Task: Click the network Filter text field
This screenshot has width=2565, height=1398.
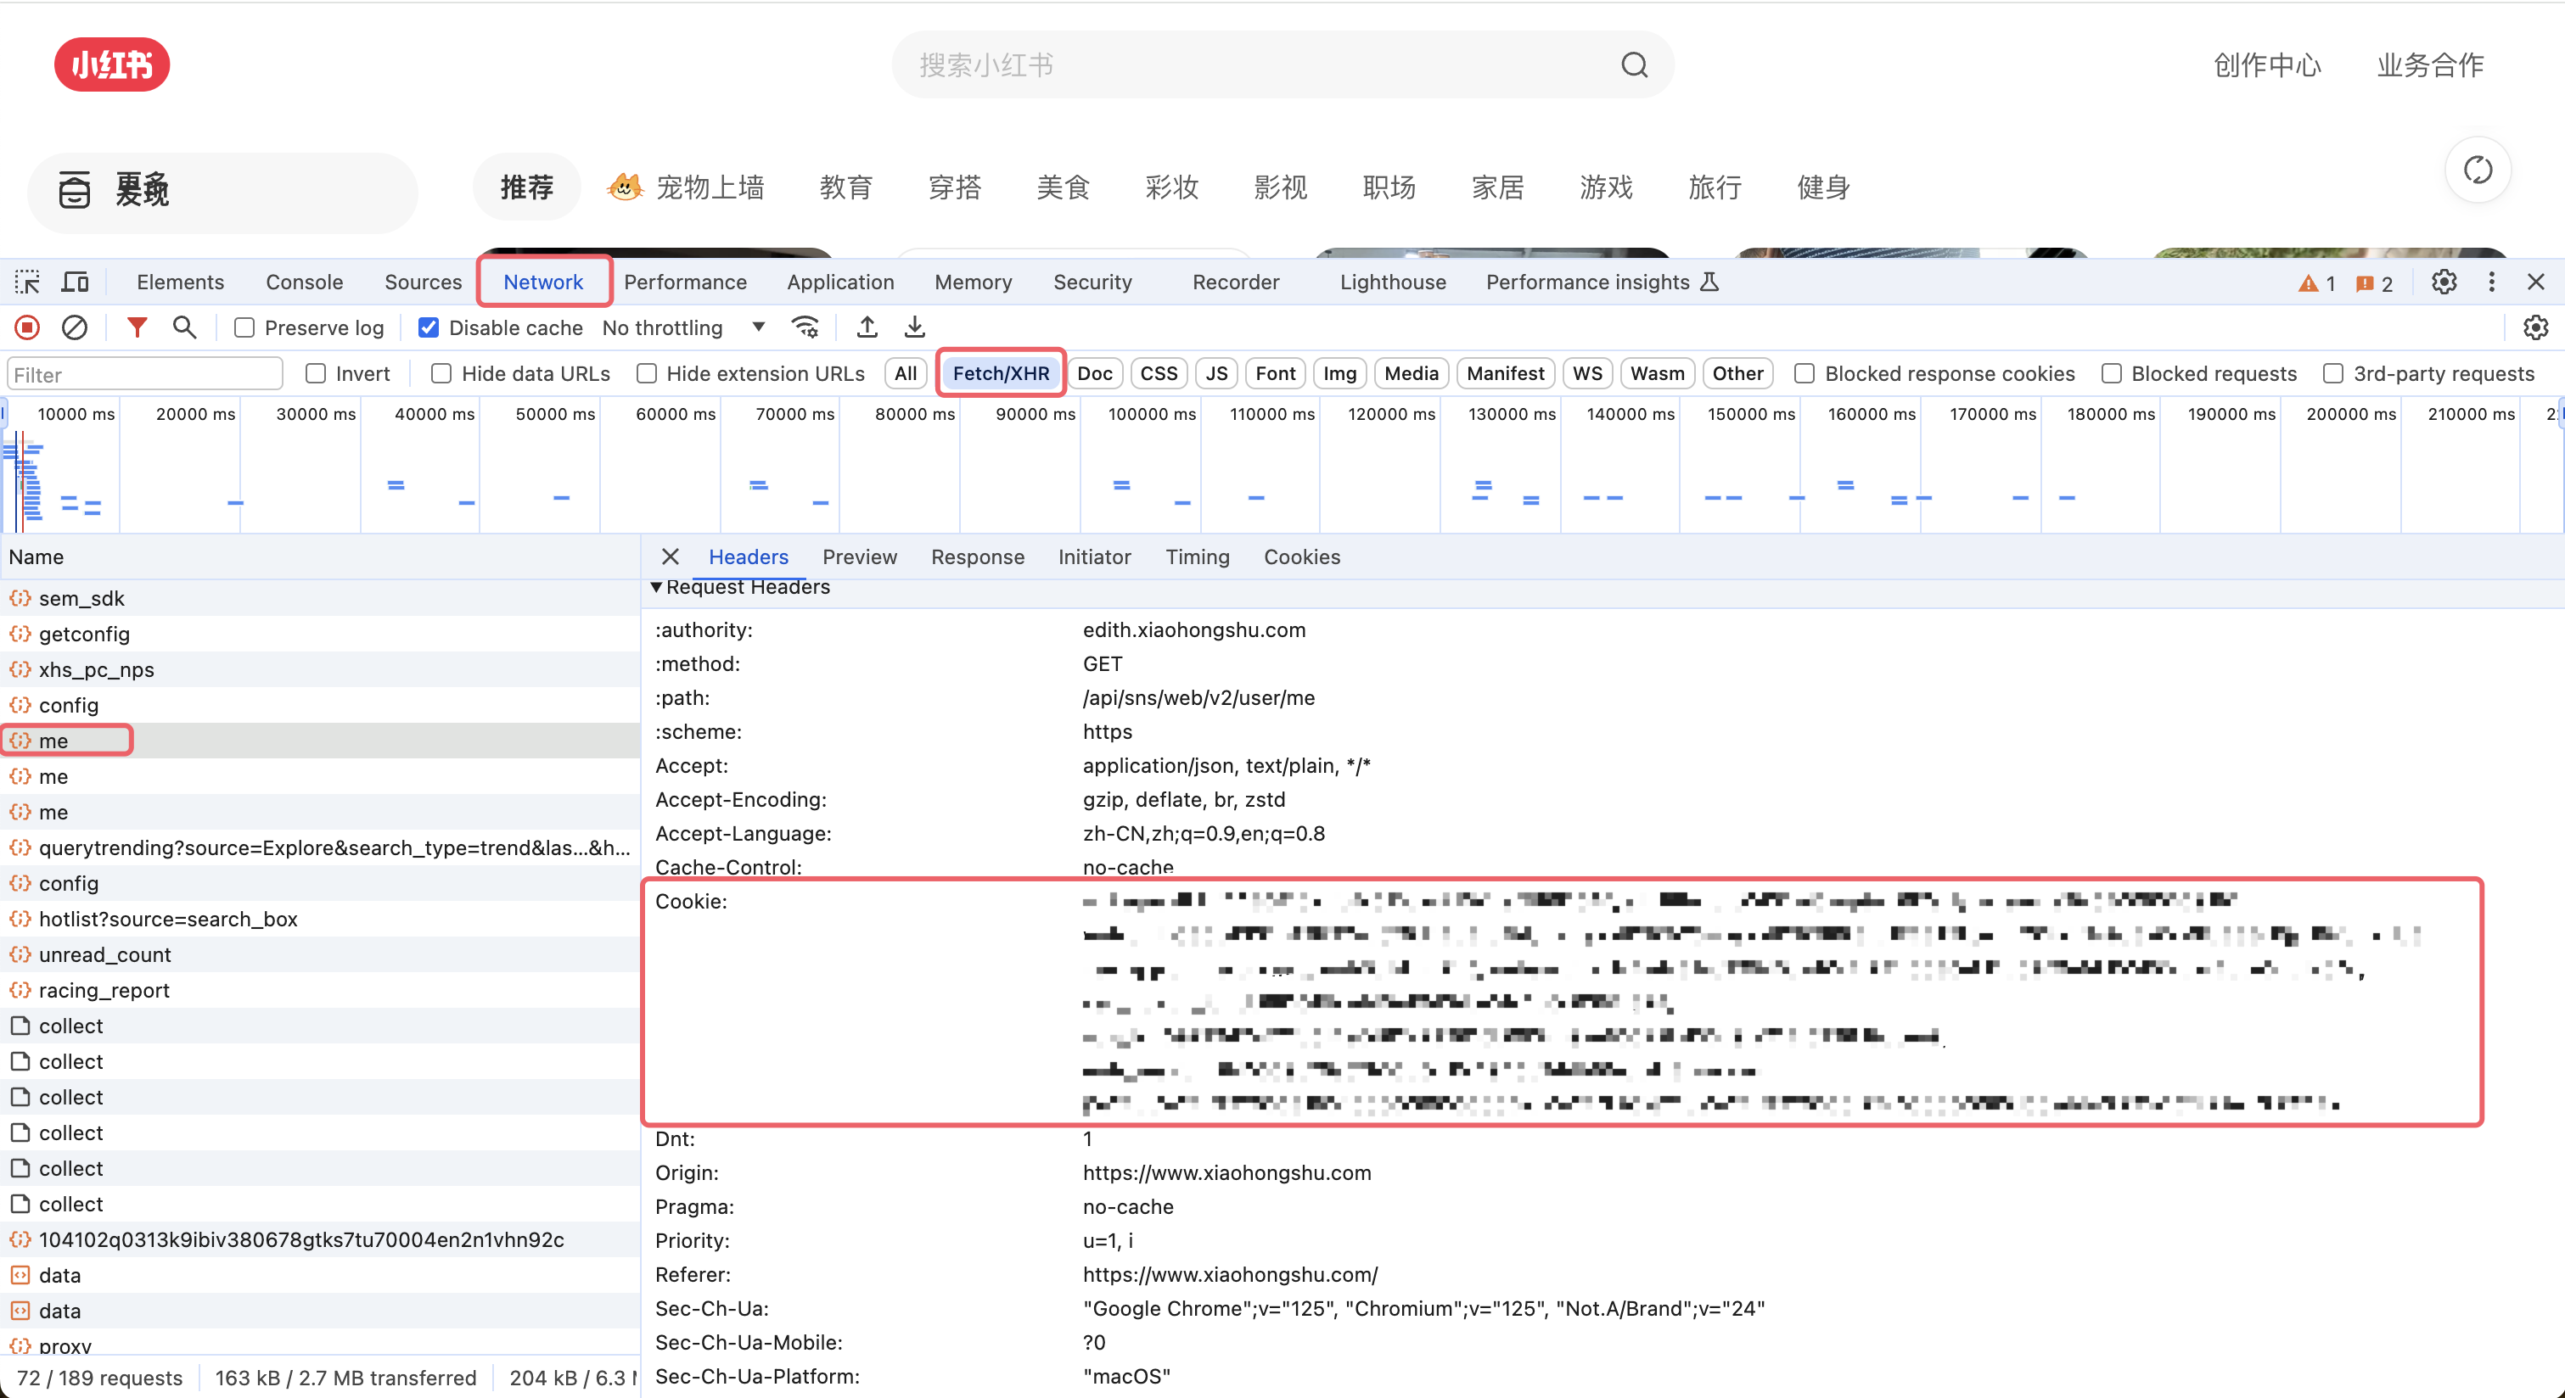Action: [145, 374]
